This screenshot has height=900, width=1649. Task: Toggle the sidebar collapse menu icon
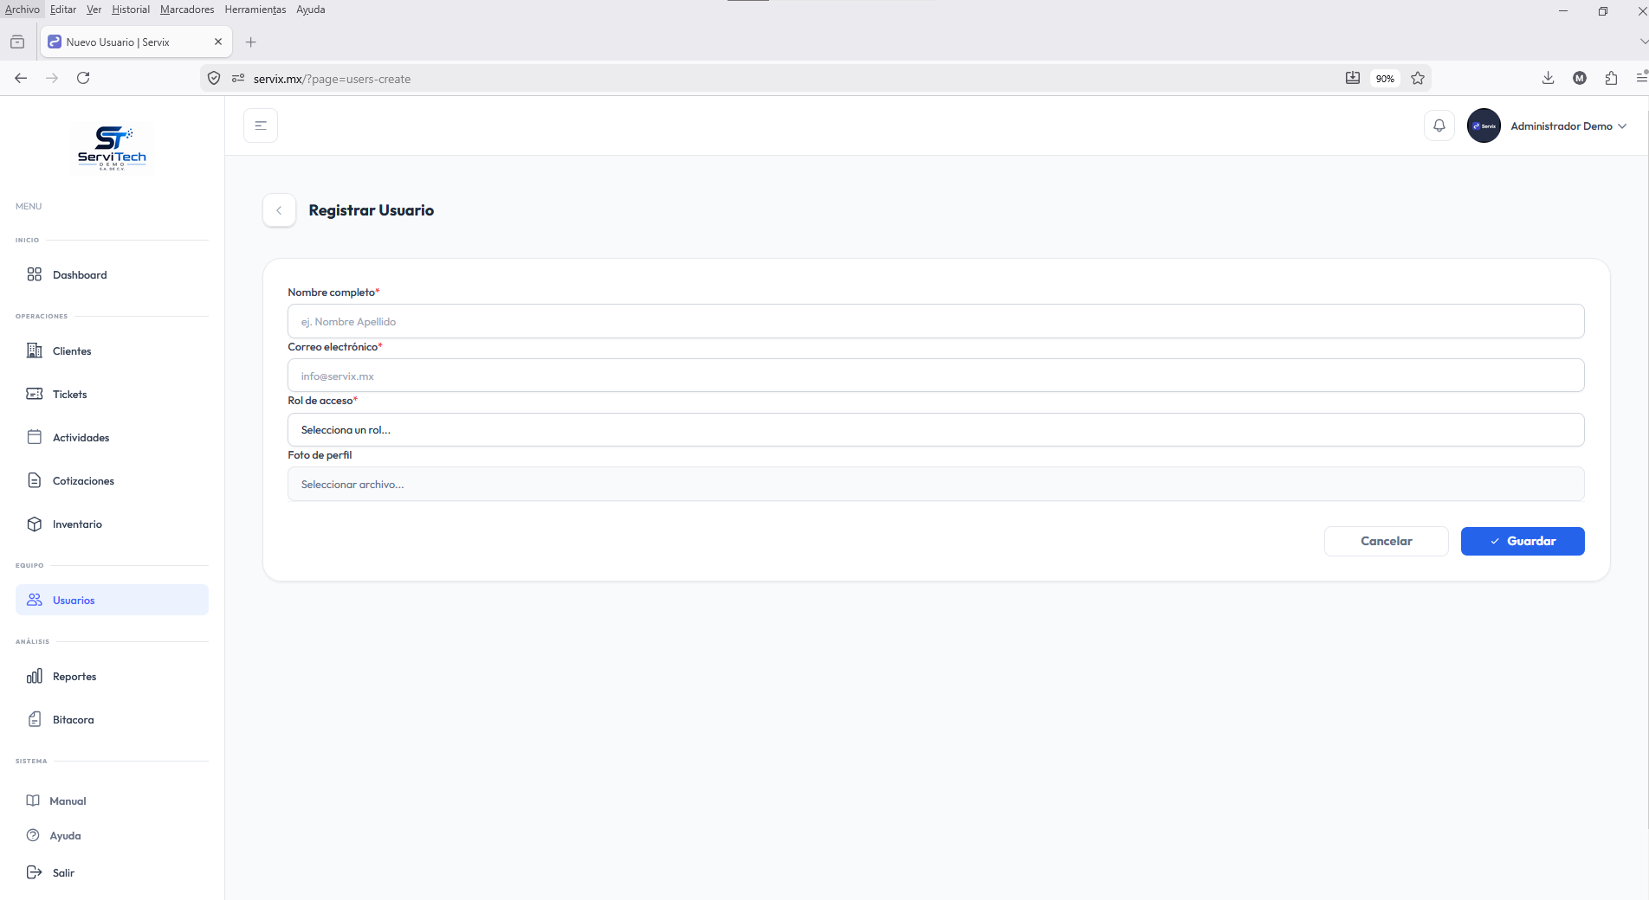coord(261,125)
